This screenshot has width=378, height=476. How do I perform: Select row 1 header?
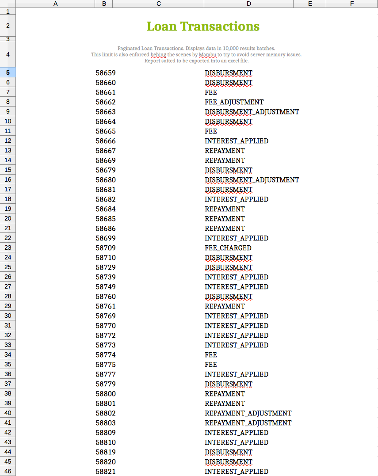point(8,11)
